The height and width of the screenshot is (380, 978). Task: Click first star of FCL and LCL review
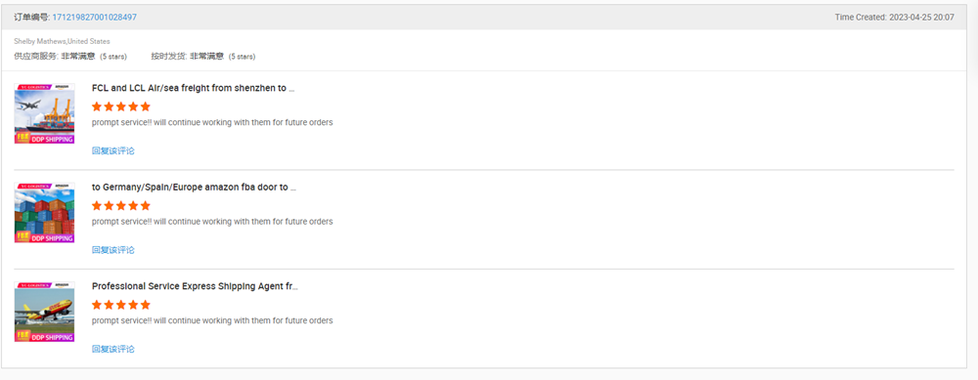pos(97,106)
